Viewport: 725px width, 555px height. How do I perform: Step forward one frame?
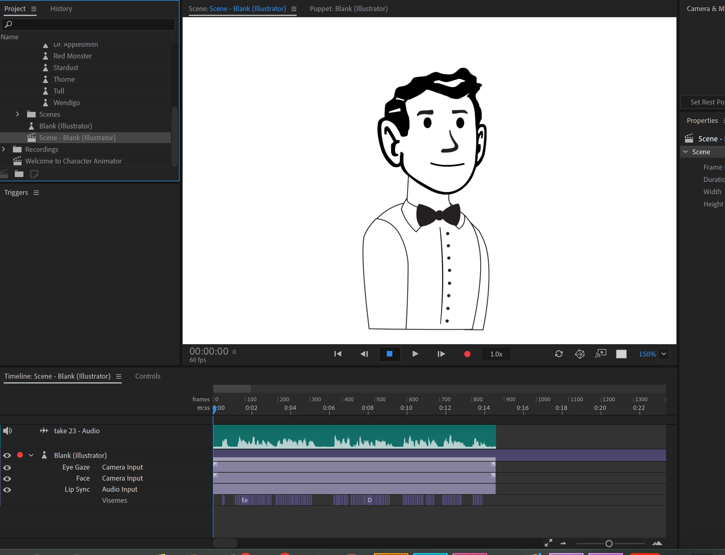tap(441, 354)
